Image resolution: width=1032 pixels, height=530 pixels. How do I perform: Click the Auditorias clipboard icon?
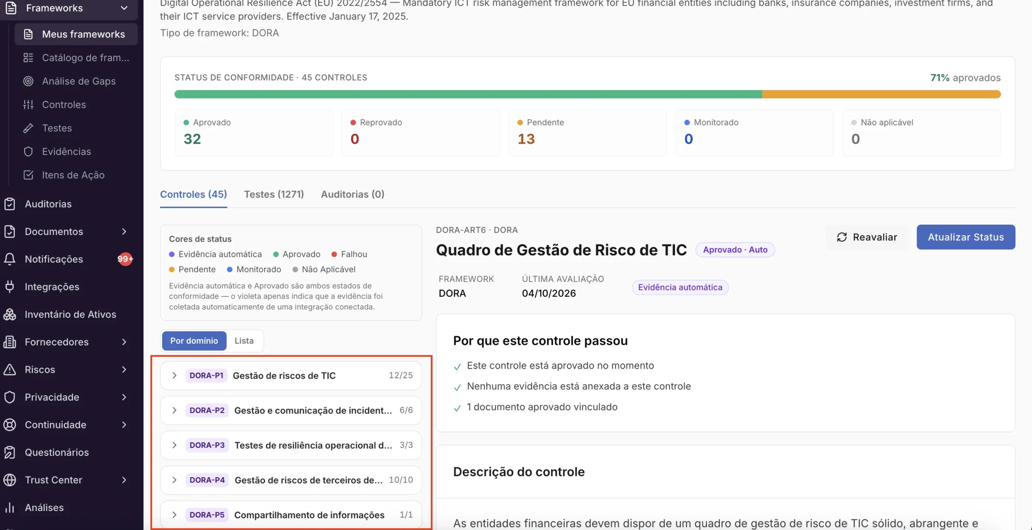click(10, 204)
